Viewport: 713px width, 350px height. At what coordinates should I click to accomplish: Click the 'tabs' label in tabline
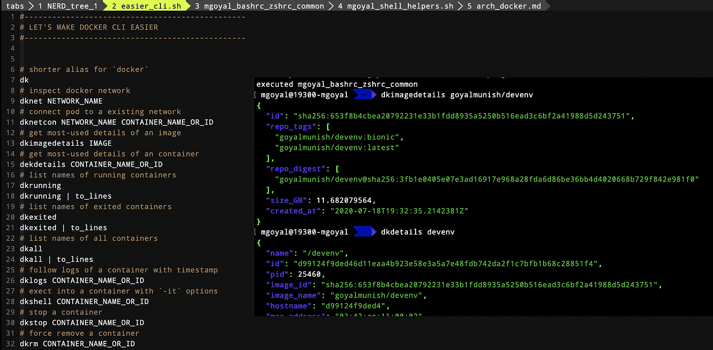click(x=15, y=6)
